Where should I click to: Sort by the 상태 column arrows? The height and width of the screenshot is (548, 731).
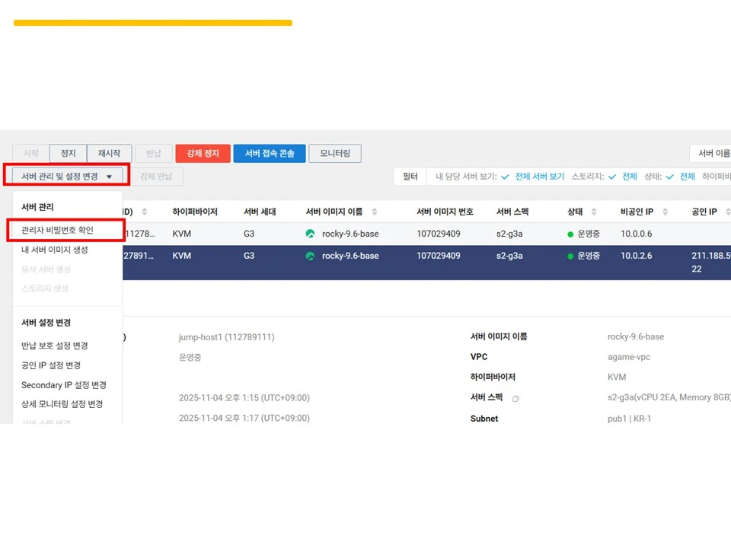pyautogui.click(x=594, y=212)
